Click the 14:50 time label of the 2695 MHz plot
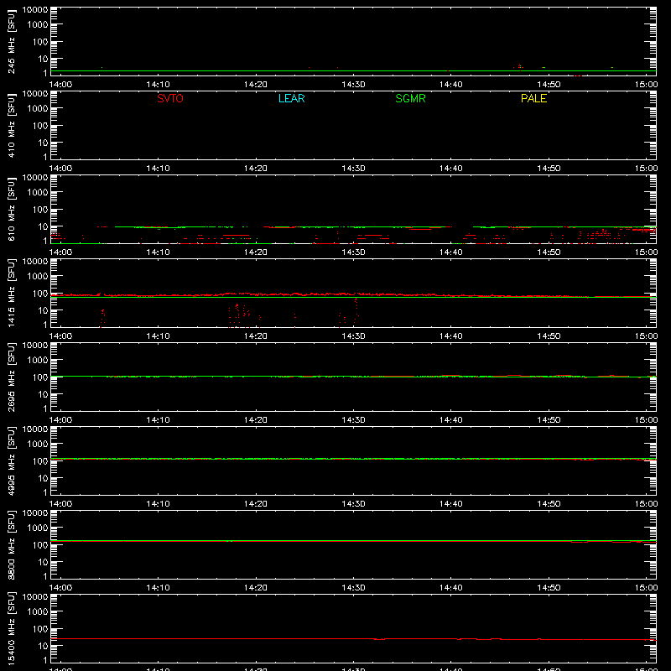 point(549,420)
